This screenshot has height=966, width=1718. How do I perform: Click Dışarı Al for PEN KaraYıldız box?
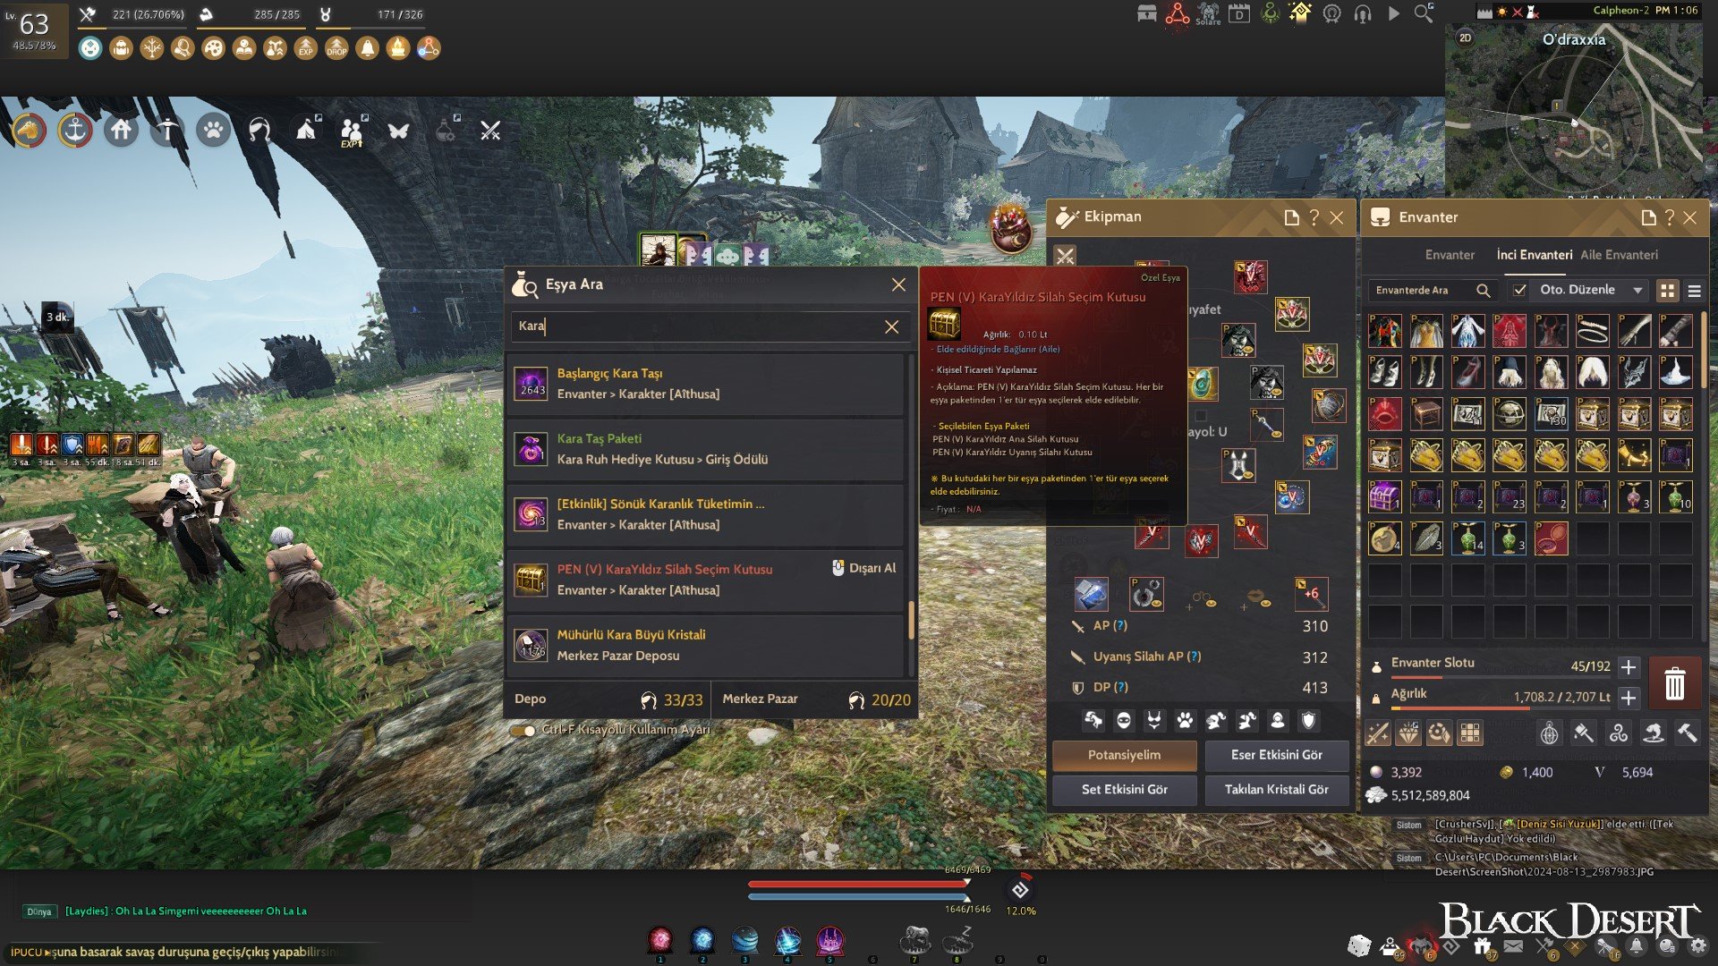(x=863, y=568)
